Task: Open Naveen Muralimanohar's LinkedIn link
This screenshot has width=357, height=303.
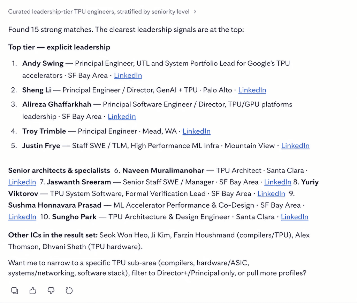Action: tap(22, 182)
